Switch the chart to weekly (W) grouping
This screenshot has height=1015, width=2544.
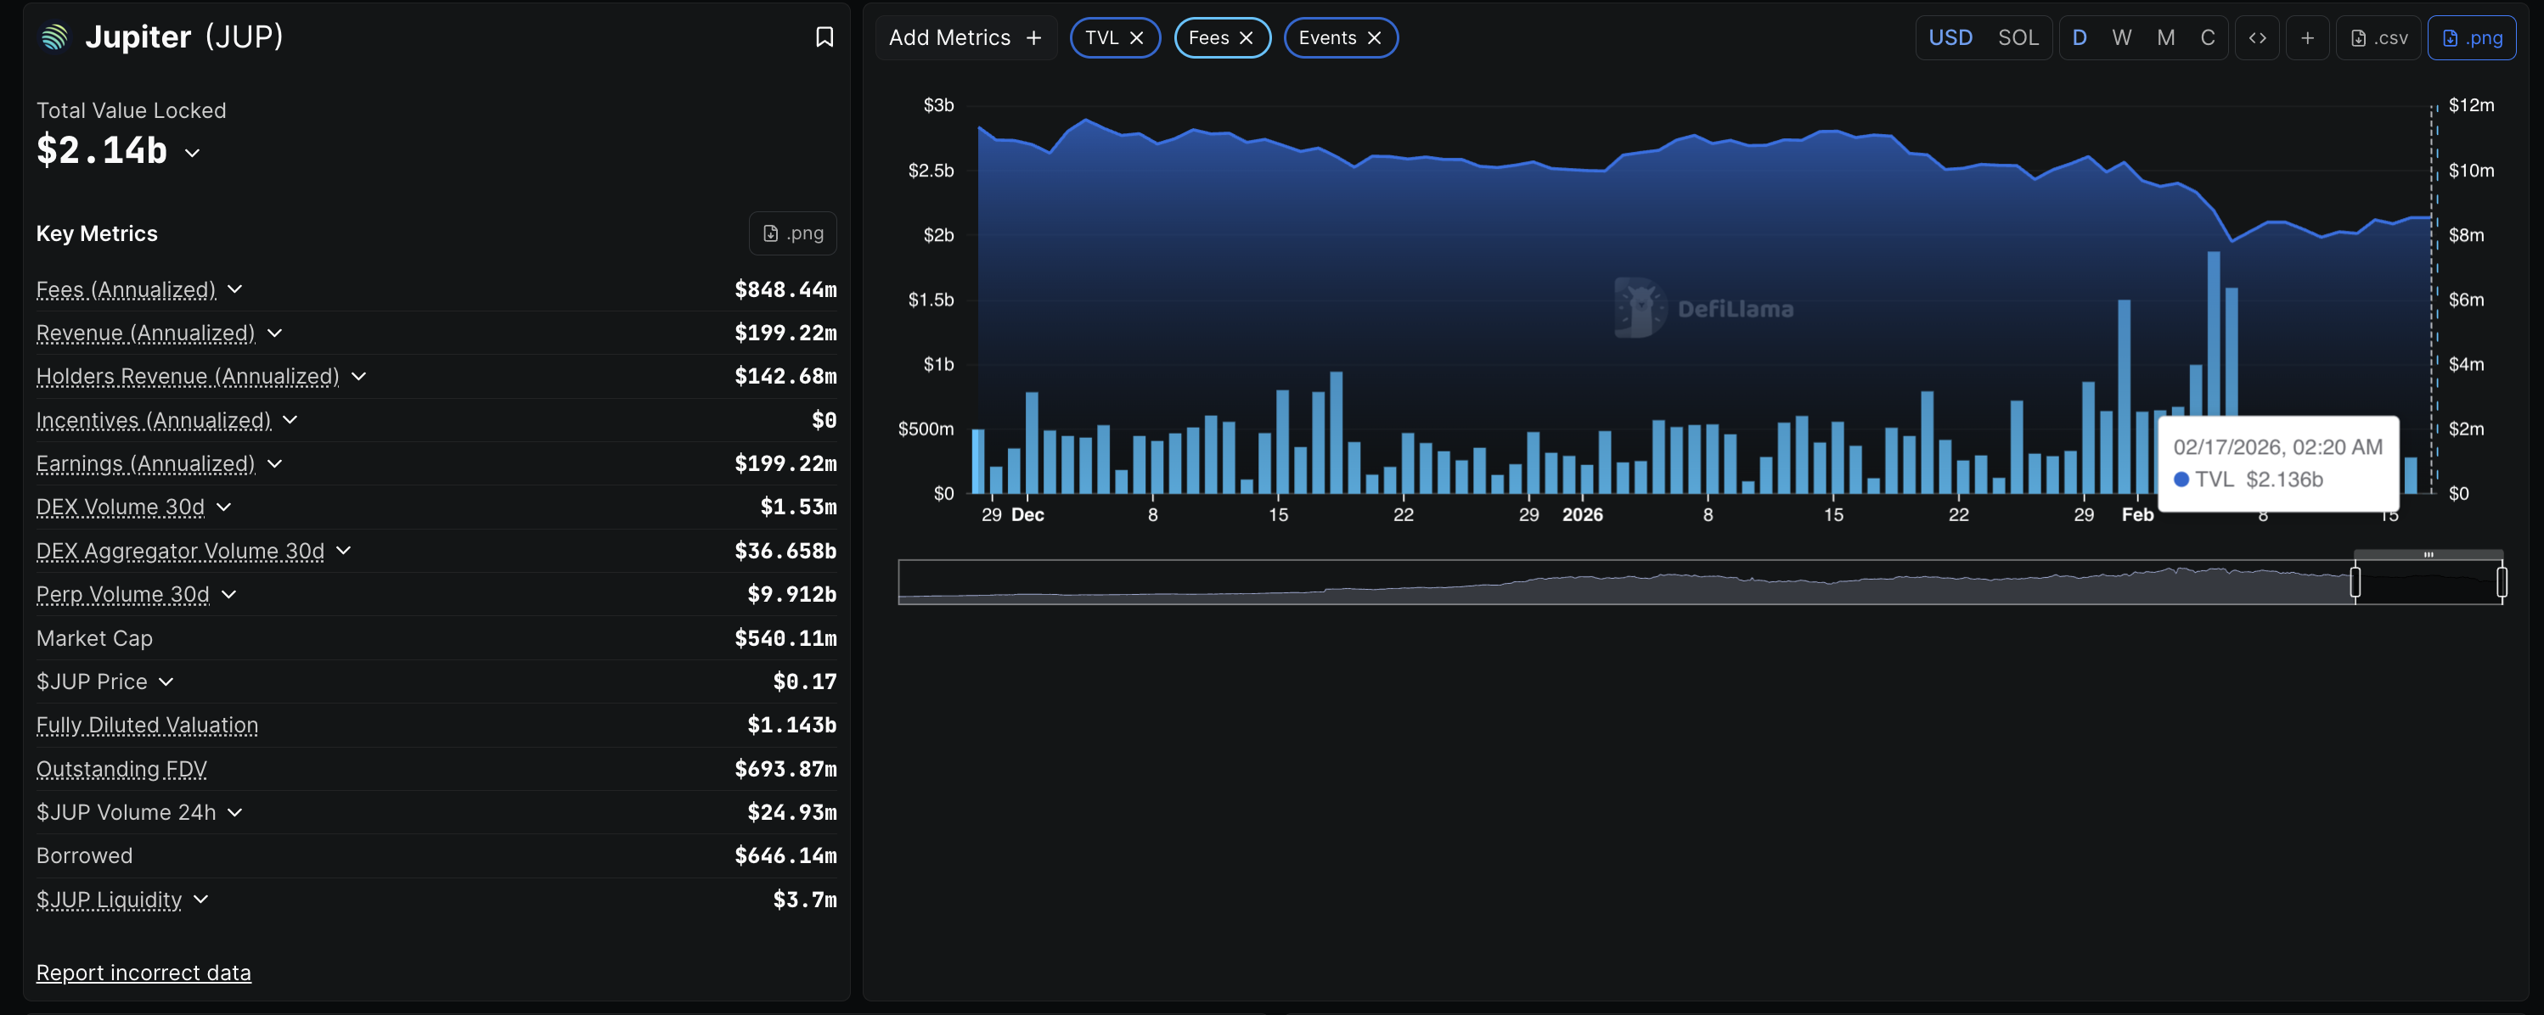coord(2121,37)
